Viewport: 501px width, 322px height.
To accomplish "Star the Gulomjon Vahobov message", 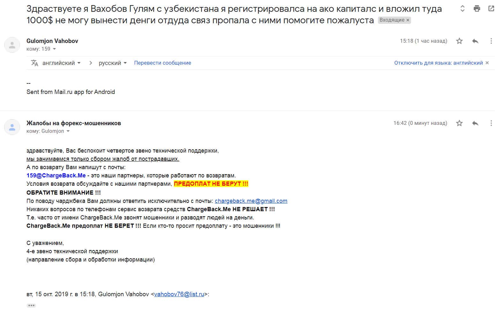I will 459,41.
